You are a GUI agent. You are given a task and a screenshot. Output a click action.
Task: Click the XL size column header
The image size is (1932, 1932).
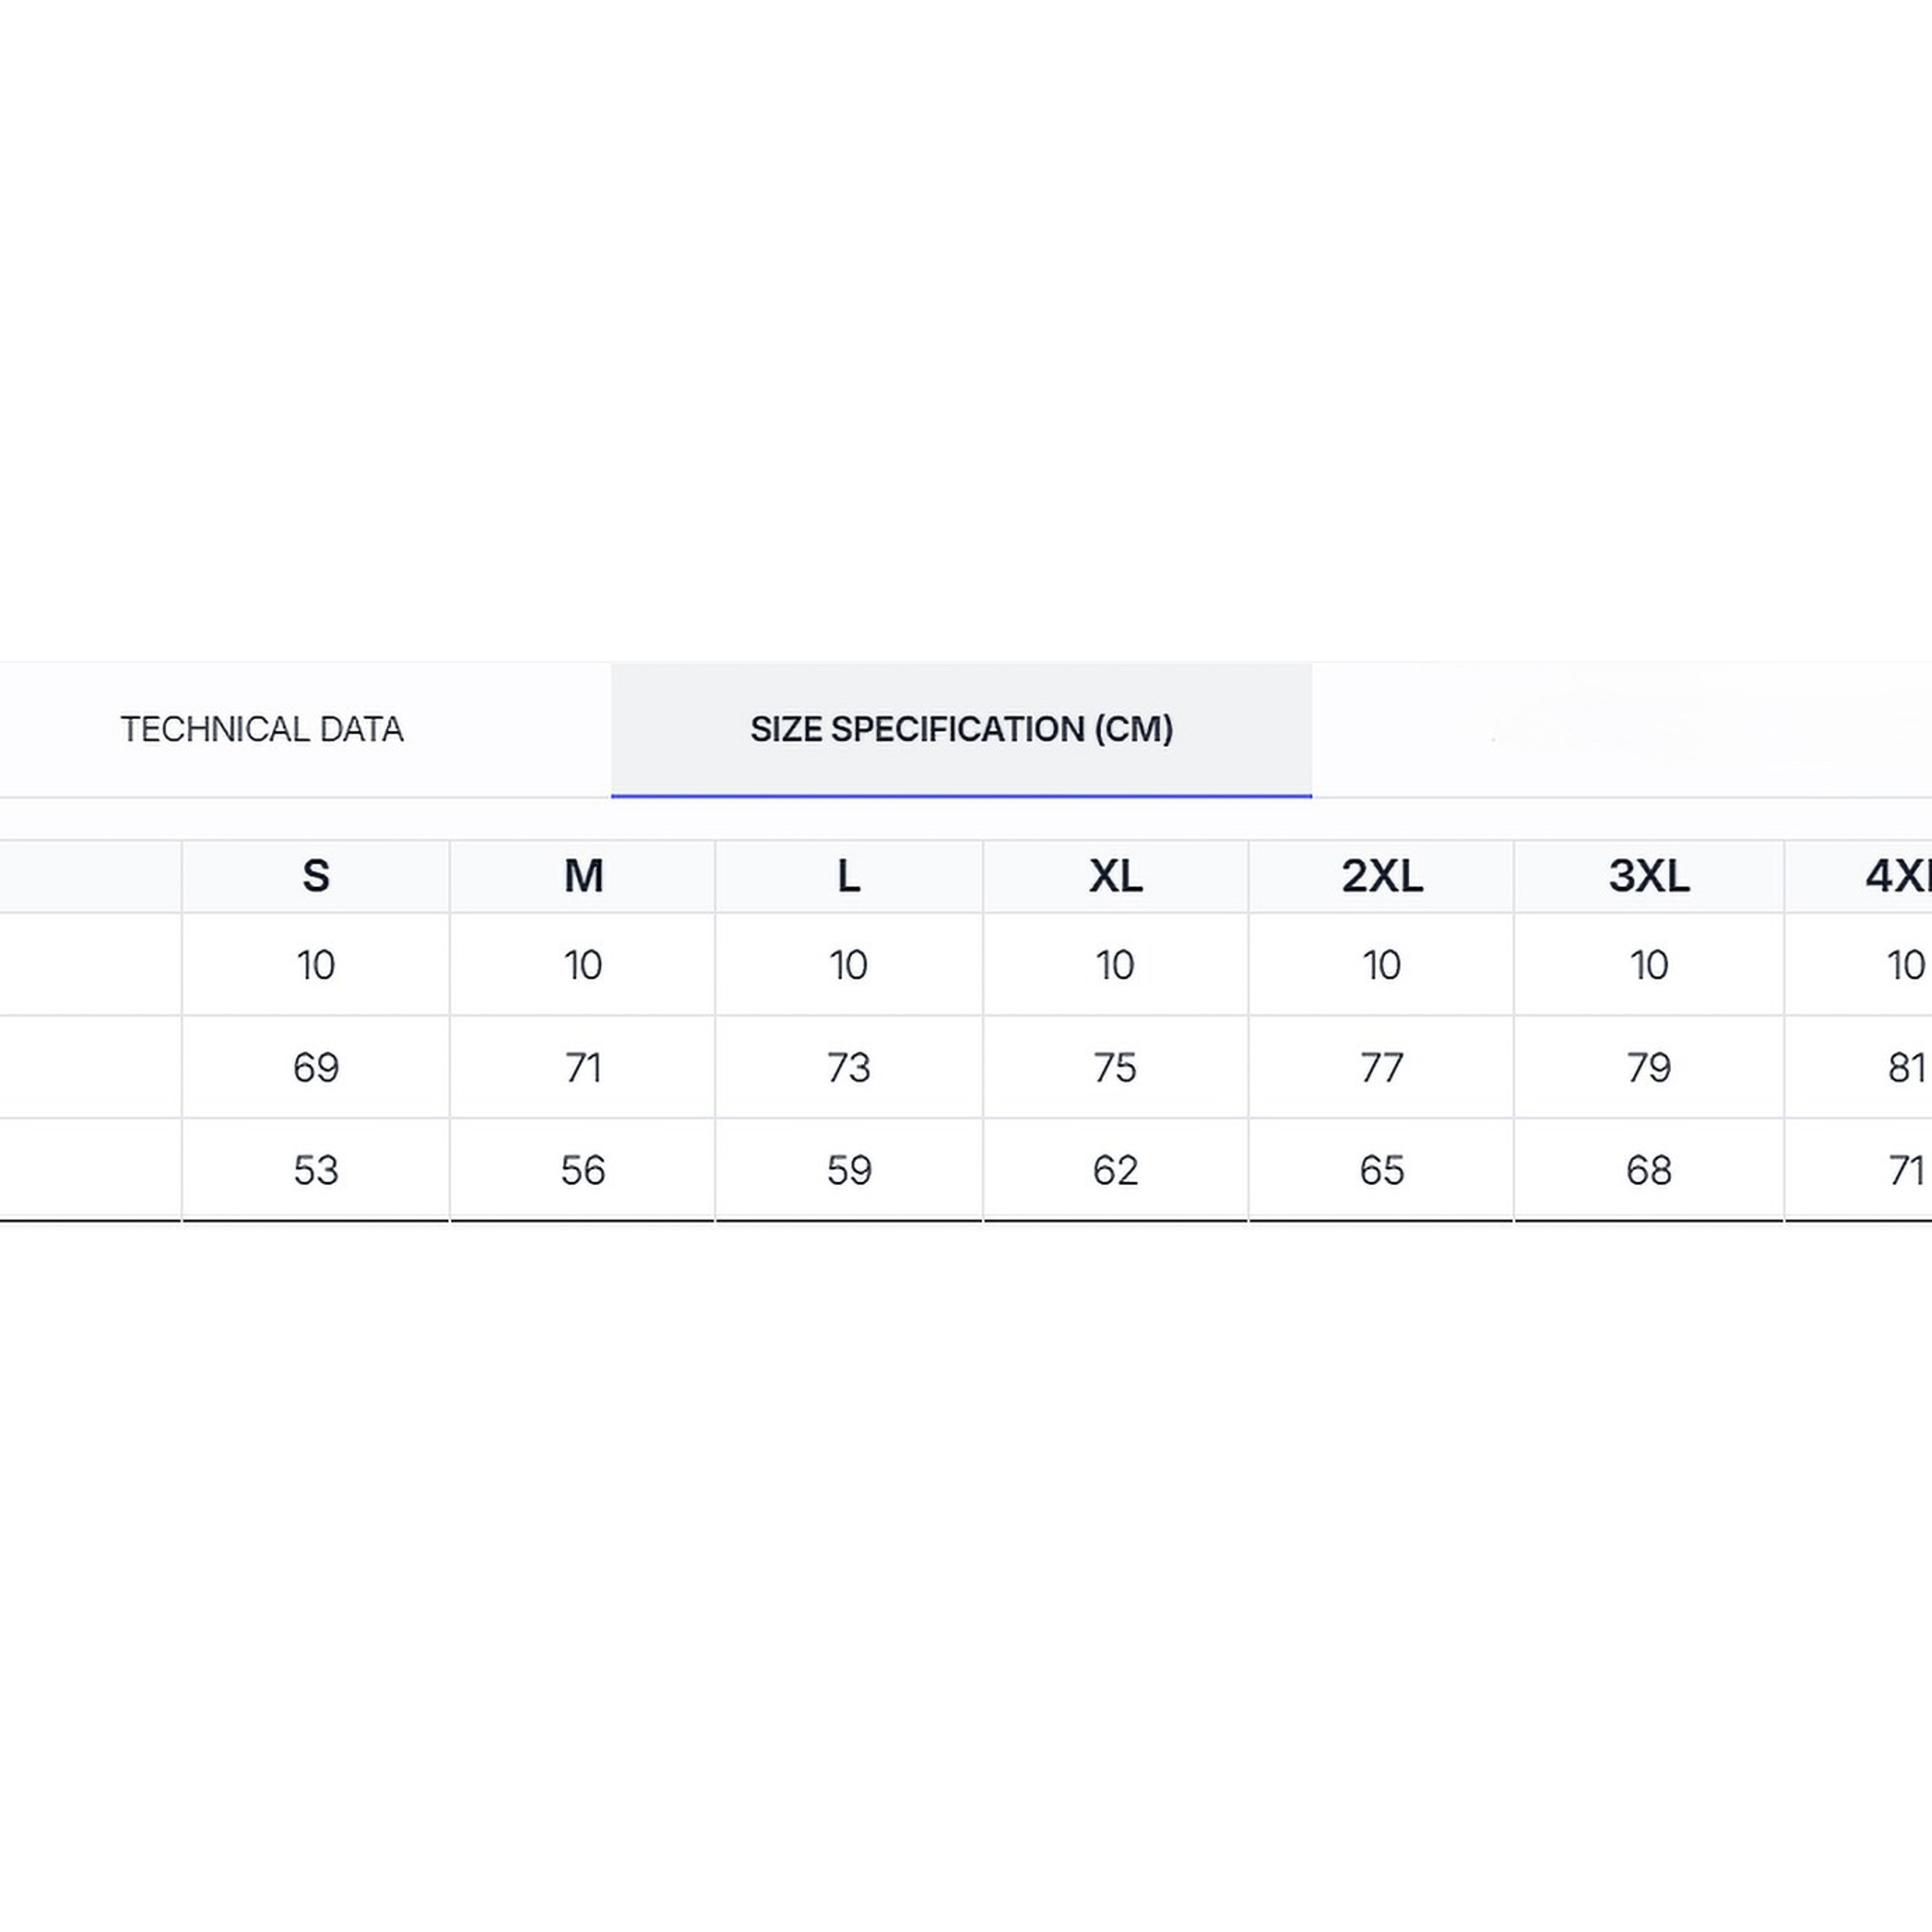pos(1115,876)
